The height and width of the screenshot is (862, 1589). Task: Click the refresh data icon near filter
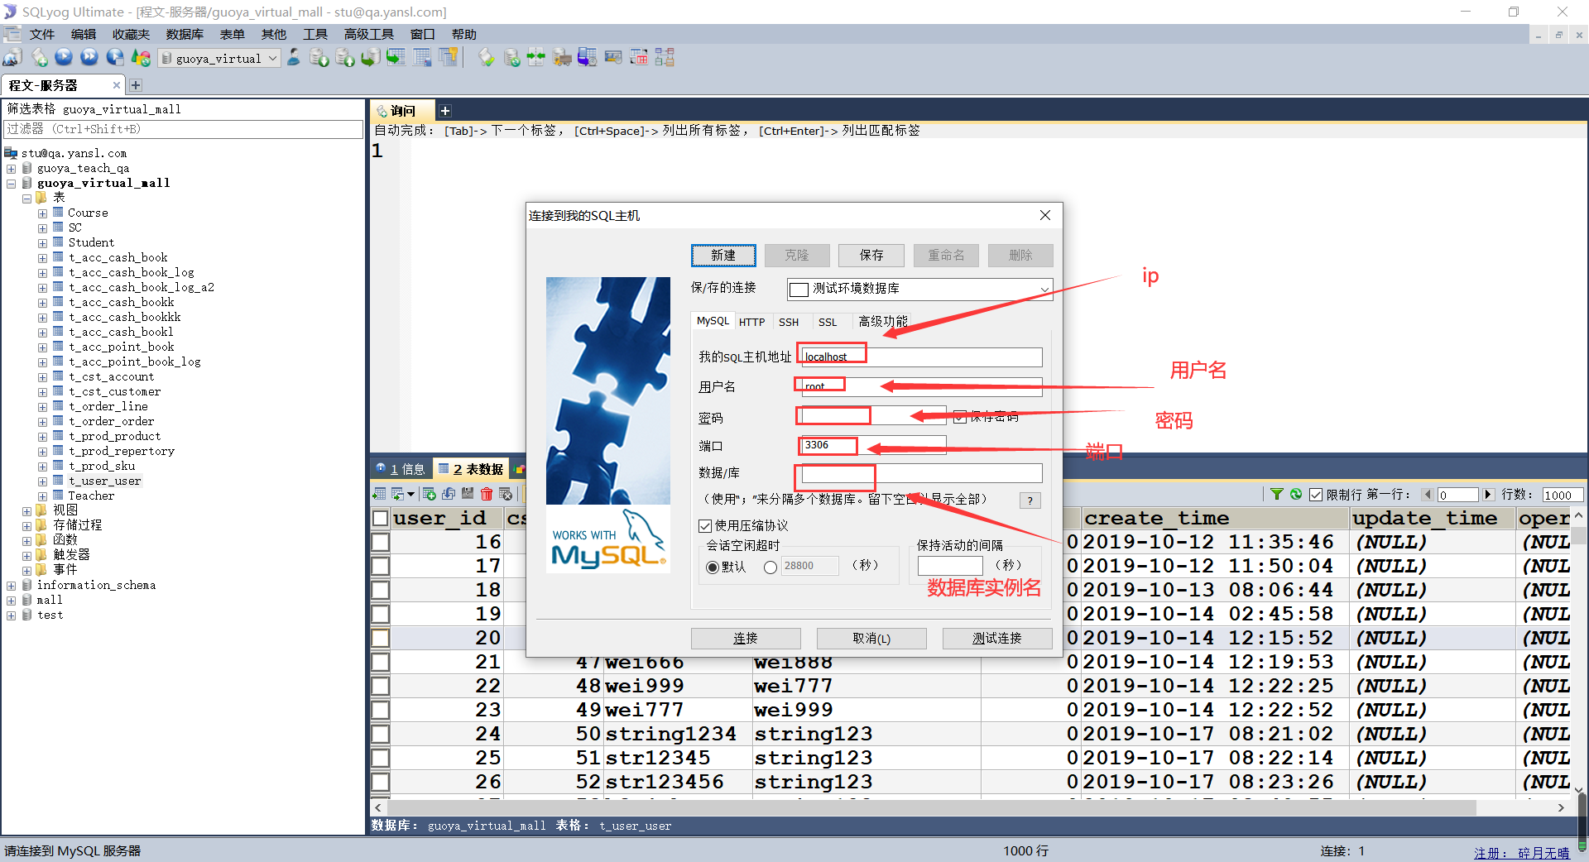1296,494
